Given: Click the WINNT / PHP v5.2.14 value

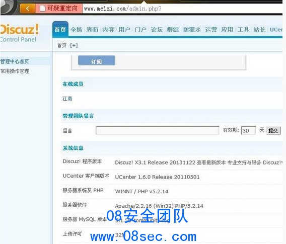Looking at the screenshot, I should [141, 192].
